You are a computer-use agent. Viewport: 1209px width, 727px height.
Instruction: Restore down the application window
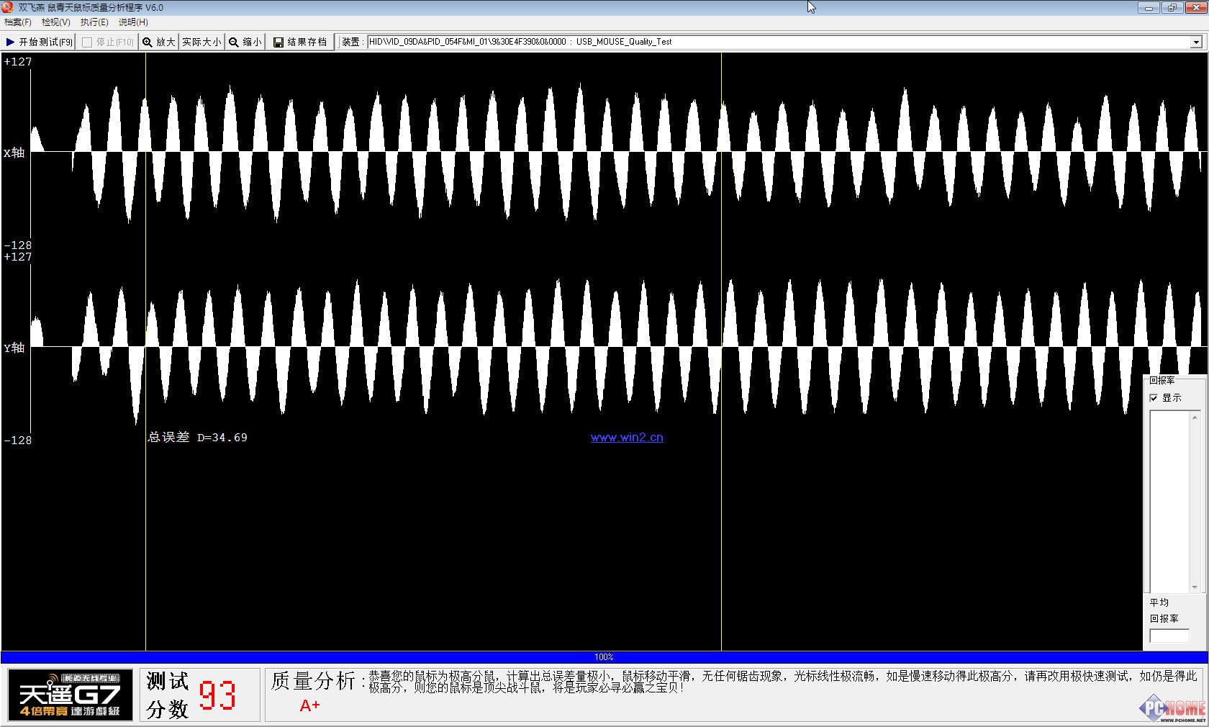1172,8
